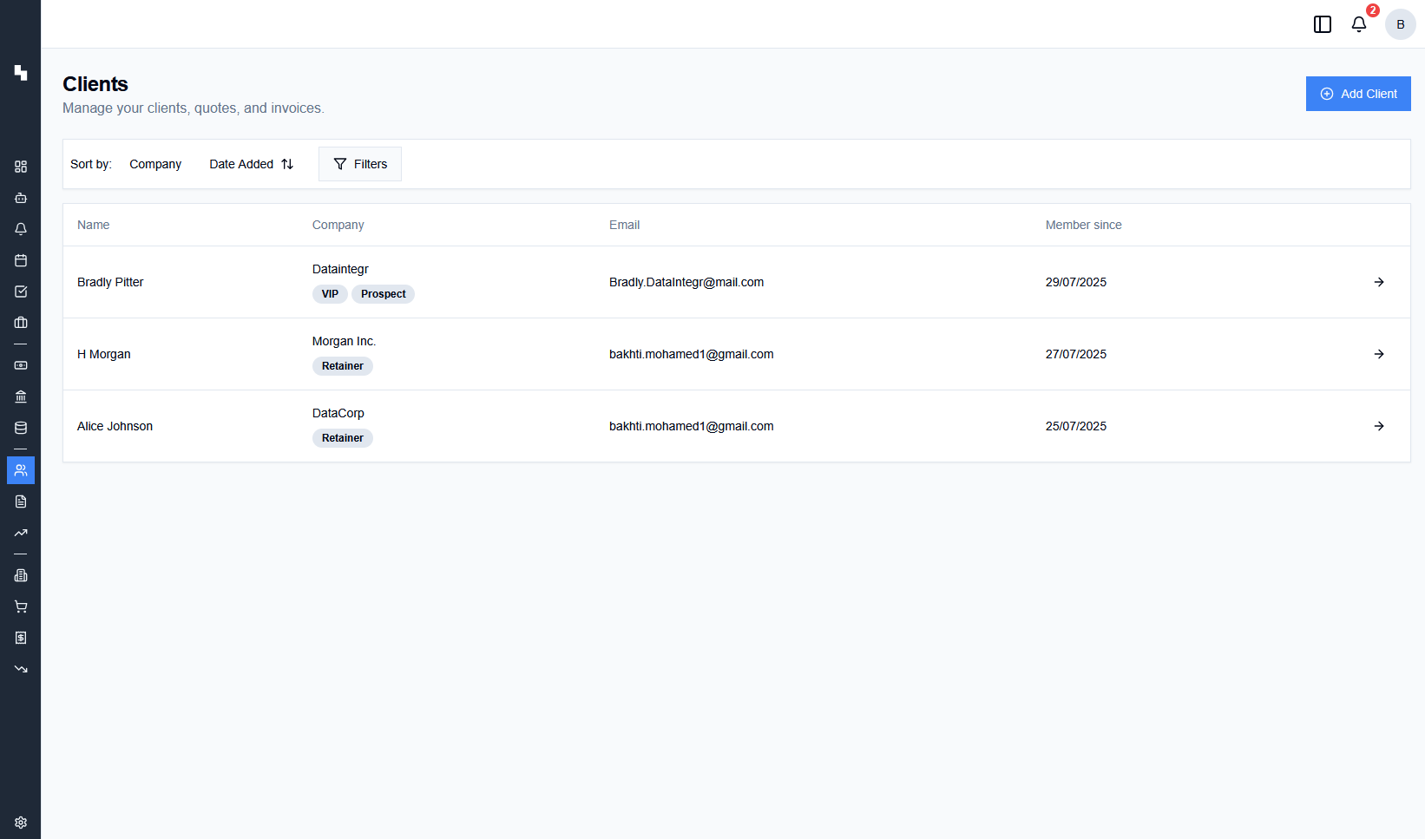Screen dimensions: 1425x839
Task: Open the tasks checkmark icon in sidebar
Action: pos(21,292)
